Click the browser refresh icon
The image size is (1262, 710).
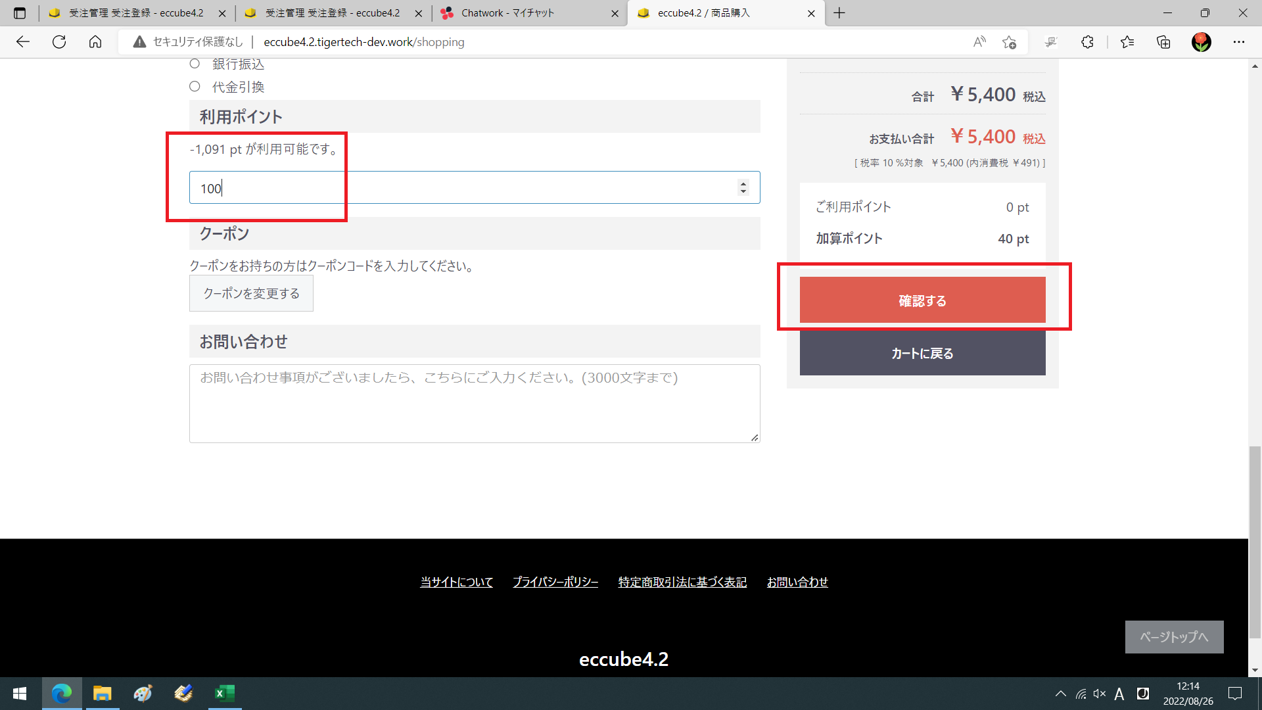coord(59,41)
